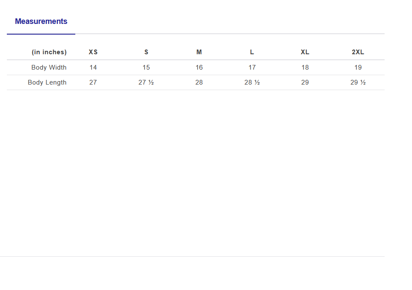Select the 2XL size column header

358,52
